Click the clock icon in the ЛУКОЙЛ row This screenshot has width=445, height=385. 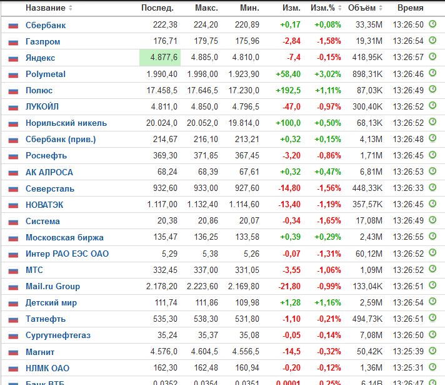432,106
